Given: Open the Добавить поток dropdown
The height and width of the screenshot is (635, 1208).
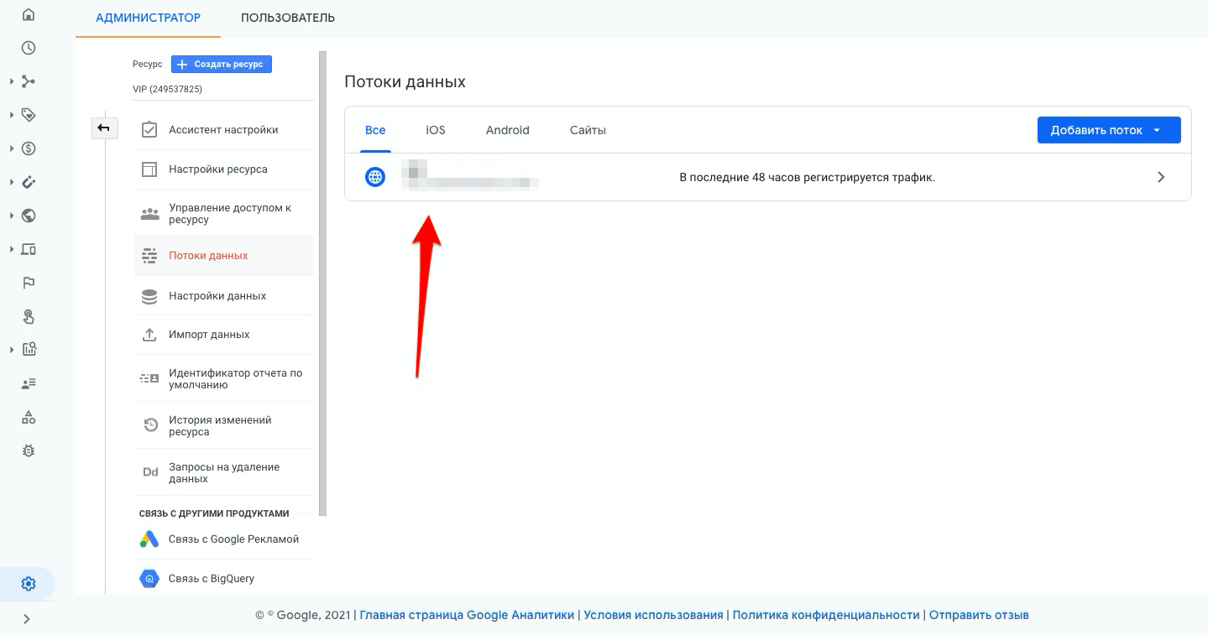Looking at the screenshot, I should pos(1109,130).
